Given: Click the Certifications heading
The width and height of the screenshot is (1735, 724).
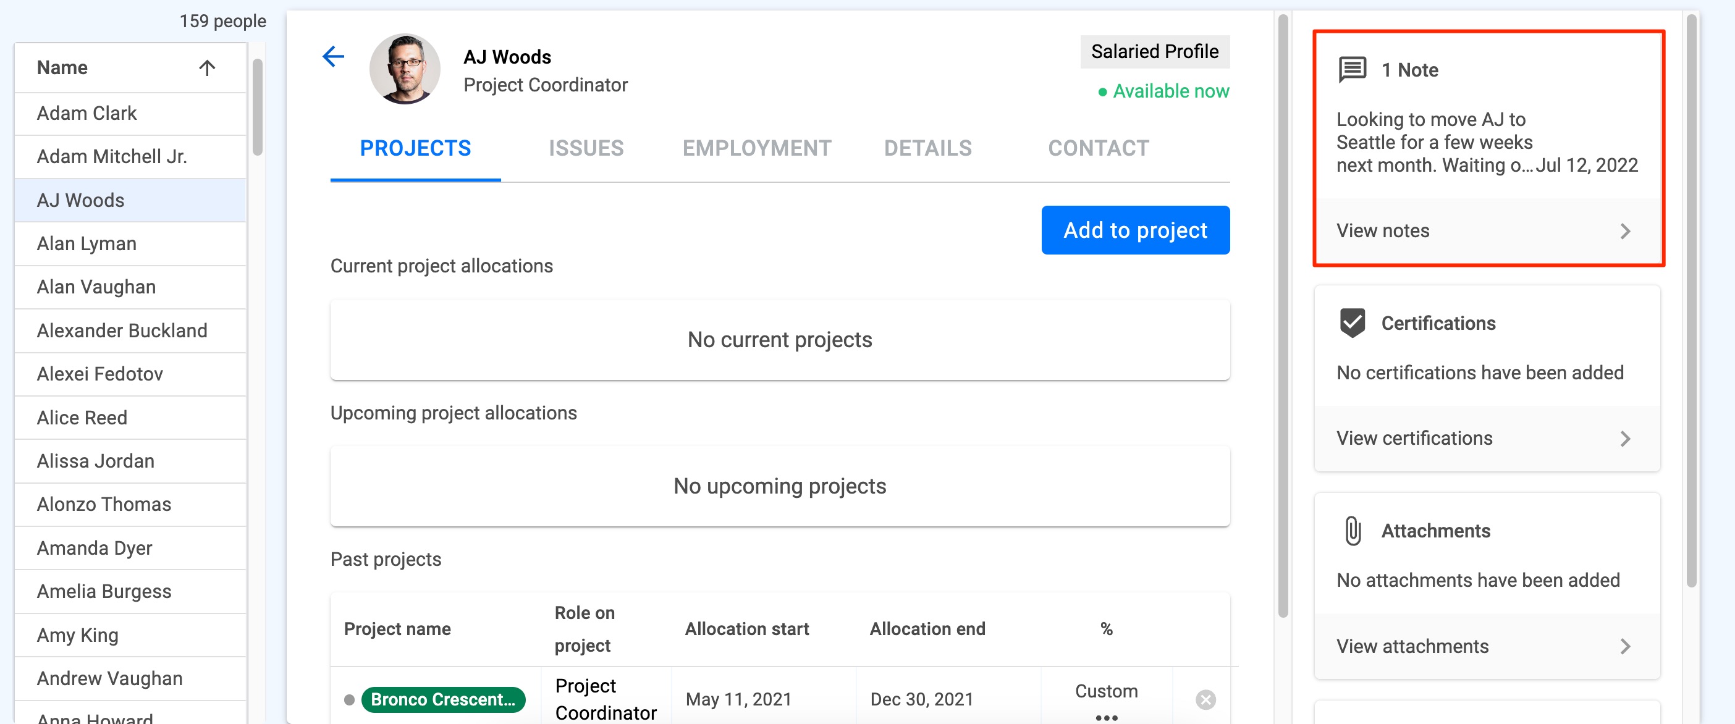Looking at the screenshot, I should tap(1438, 323).
